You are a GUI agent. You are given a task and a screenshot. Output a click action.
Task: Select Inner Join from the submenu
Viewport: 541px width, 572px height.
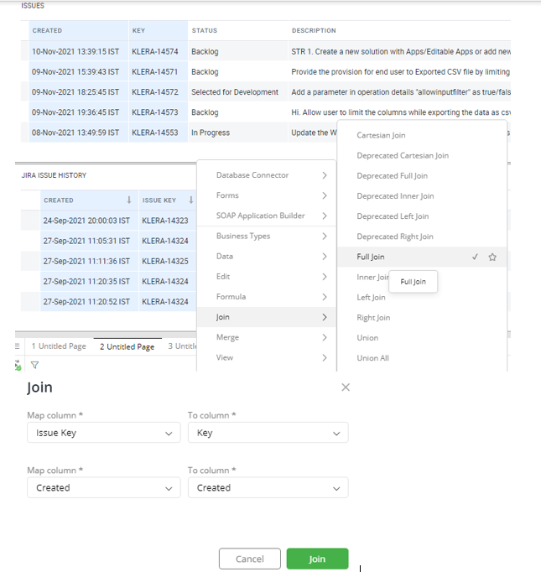(372, 278)
